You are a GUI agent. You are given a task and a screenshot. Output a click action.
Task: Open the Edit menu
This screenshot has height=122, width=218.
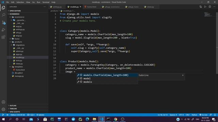coord(13,2)
